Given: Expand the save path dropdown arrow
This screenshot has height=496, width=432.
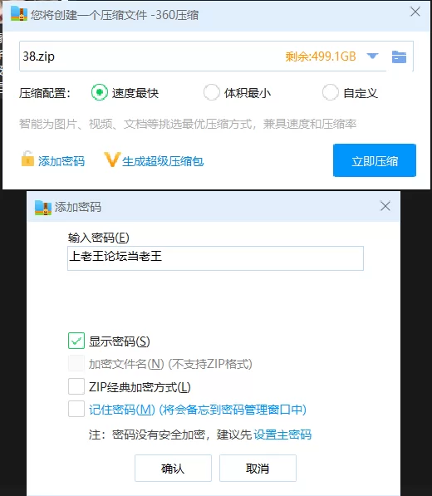Looking at the screenshot, I should (372, 56).
